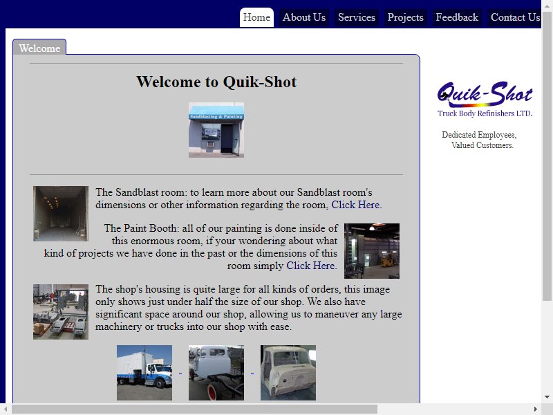The image size is (553, 415).
Task: Click the scroll down arrow button
Action: (x=547, y=397)
